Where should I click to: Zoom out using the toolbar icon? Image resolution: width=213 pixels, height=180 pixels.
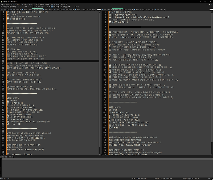[39, 6]
